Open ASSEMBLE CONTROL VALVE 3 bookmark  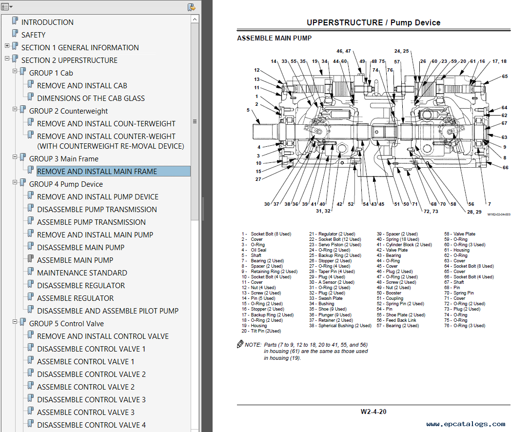click(86, 412)
